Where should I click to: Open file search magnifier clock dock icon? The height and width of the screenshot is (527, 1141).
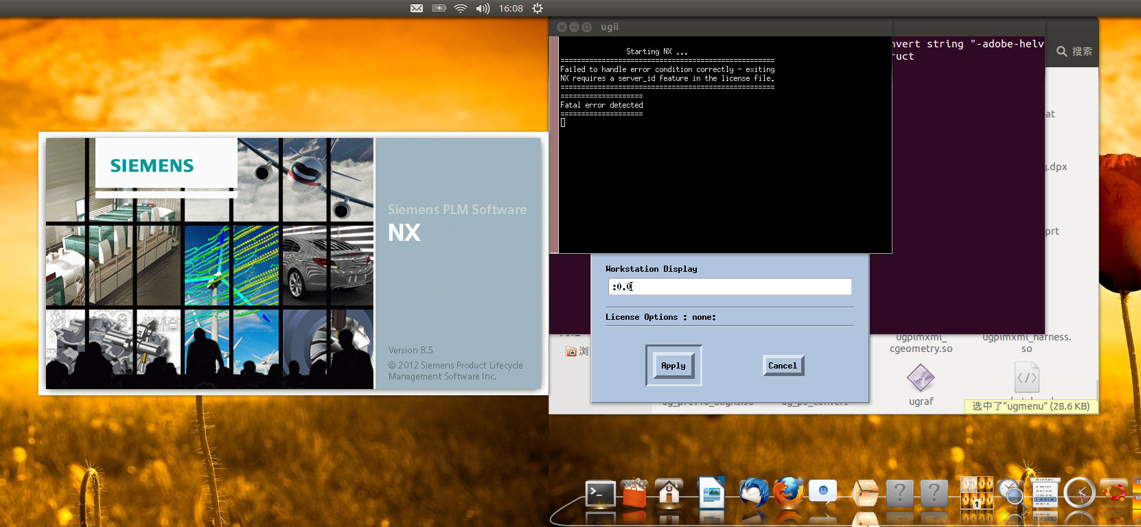click(1011, 493)
